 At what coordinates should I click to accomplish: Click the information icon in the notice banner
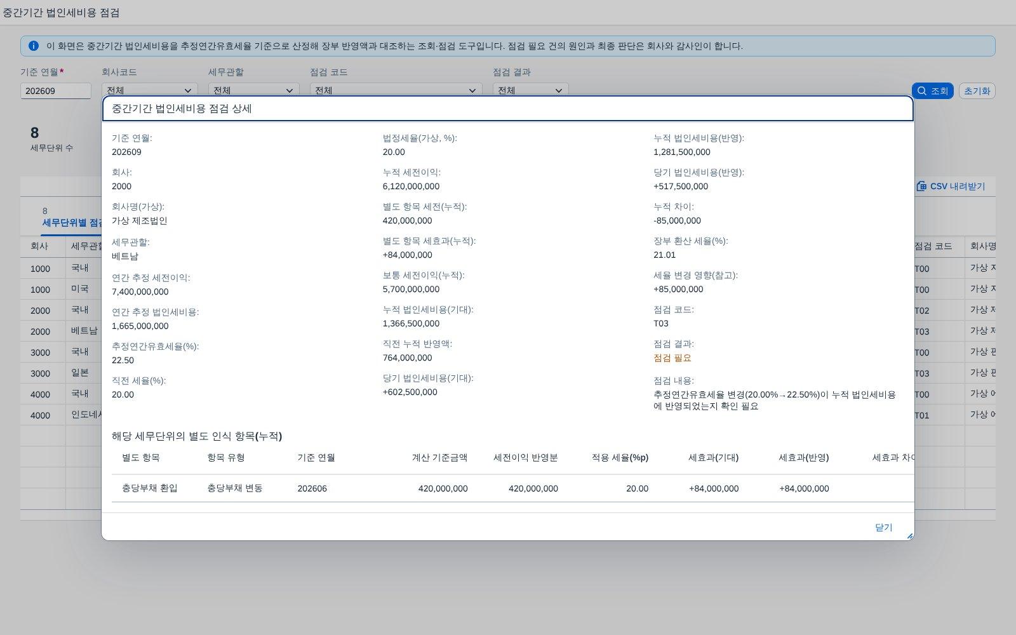click(34, 46)
